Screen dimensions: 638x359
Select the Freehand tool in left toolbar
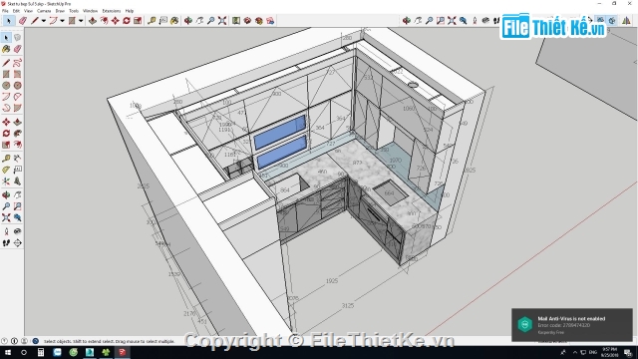[x=18, y=63]
